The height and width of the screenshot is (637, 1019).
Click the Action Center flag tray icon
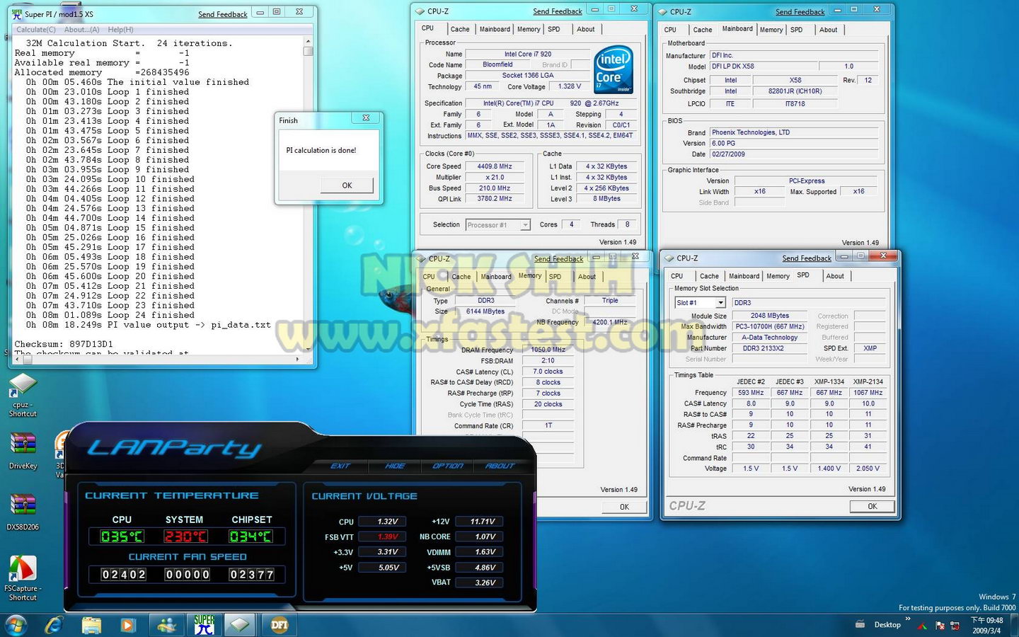pos(940,626)
